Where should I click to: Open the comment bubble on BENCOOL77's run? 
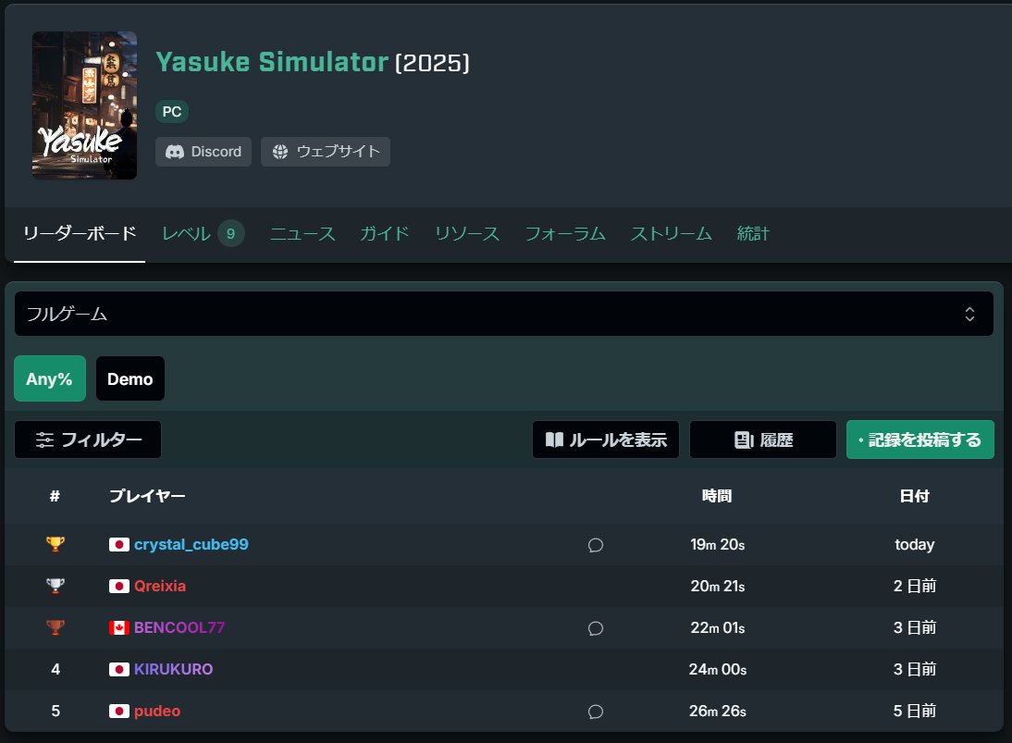point(596,628)
